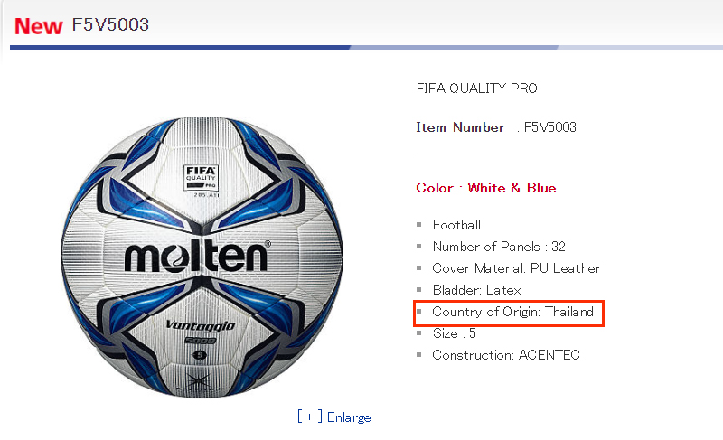Click the Enlarge link below the ball
Screen dimensions: 723x440
coord(349,417)
